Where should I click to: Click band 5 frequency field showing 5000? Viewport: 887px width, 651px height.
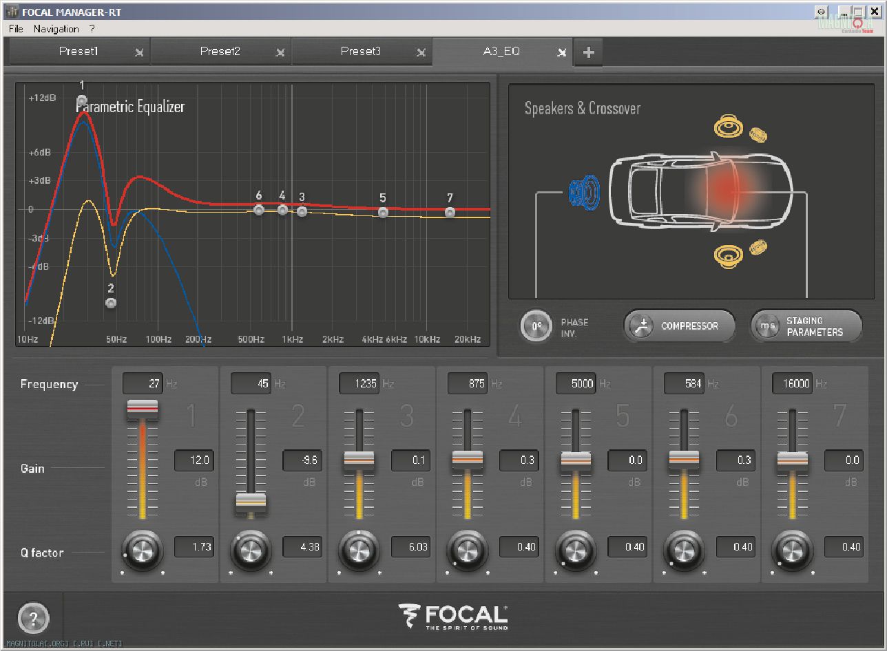click(x=576, y=384)
